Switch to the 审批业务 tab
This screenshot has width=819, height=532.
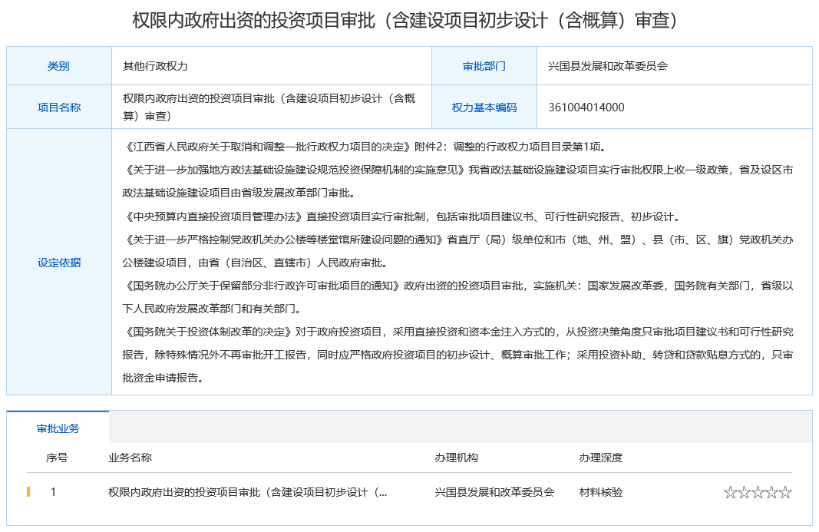[58, 428]
